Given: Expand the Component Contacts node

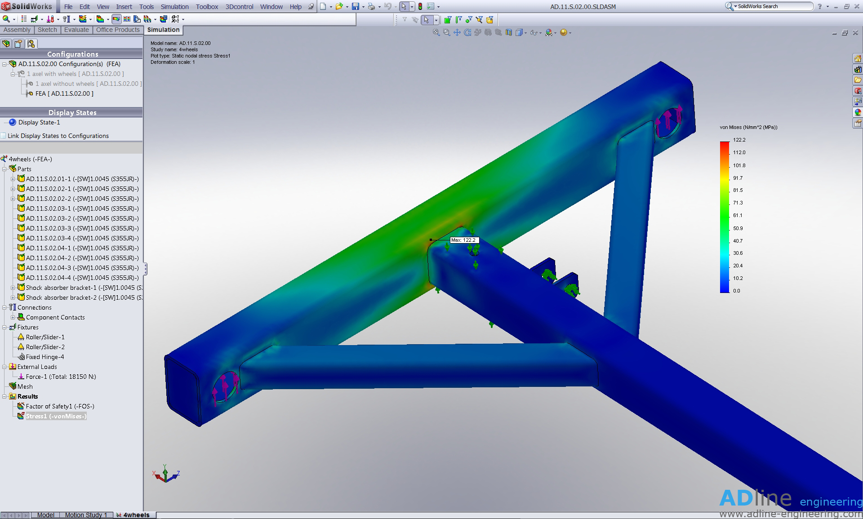Looking at the screenshot, I should pyautogui.click(x=13, y=317).
